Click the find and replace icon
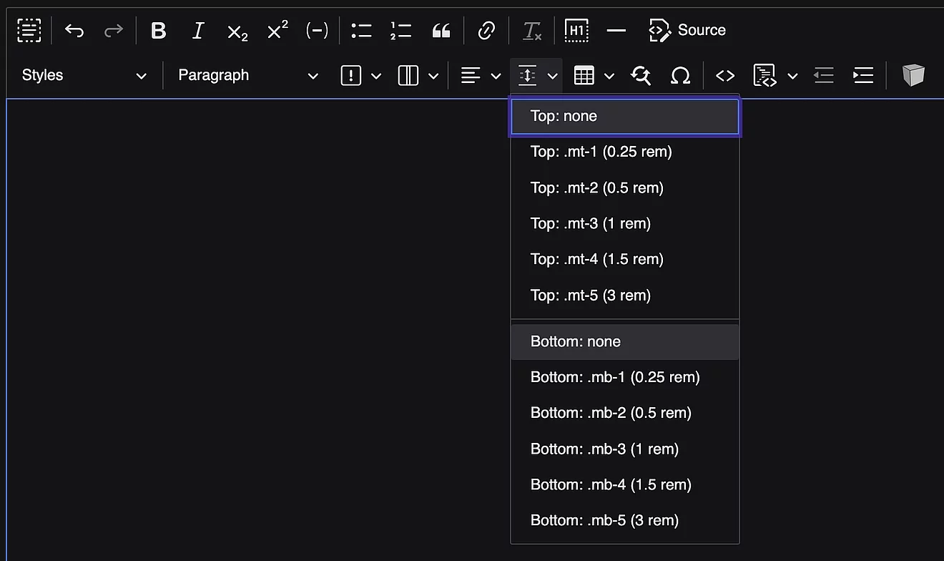 (x=641, y=76)
